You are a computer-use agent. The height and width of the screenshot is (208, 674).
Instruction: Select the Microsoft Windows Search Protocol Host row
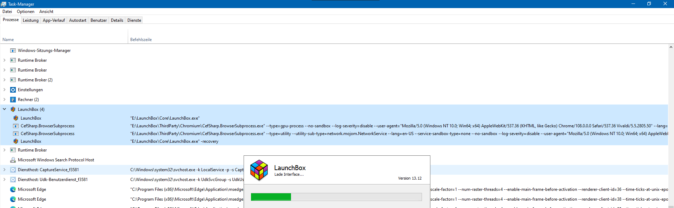[x=334, y=160]
